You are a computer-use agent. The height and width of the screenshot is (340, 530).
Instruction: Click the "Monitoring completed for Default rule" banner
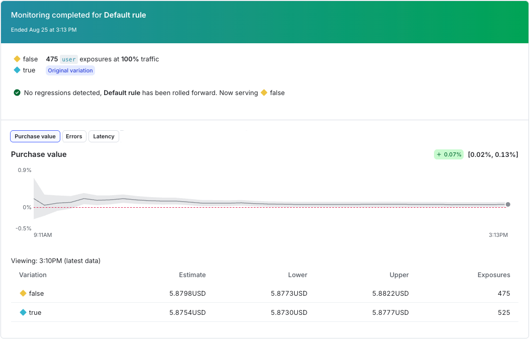78,15
